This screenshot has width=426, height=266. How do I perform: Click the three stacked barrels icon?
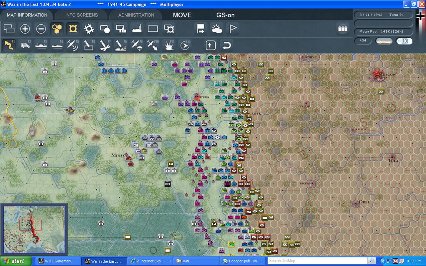(x=343, y=29)
